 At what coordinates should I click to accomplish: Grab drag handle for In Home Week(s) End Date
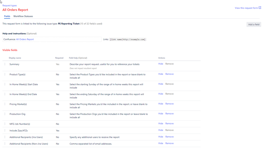(5, 94)
